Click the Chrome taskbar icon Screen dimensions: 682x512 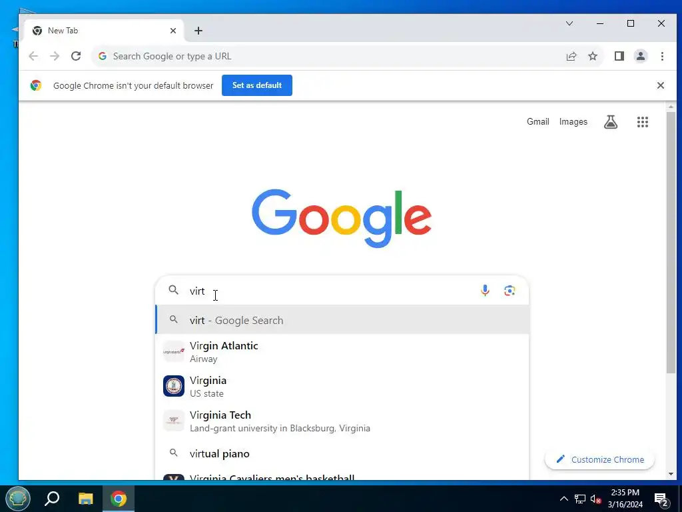(119, 499)
